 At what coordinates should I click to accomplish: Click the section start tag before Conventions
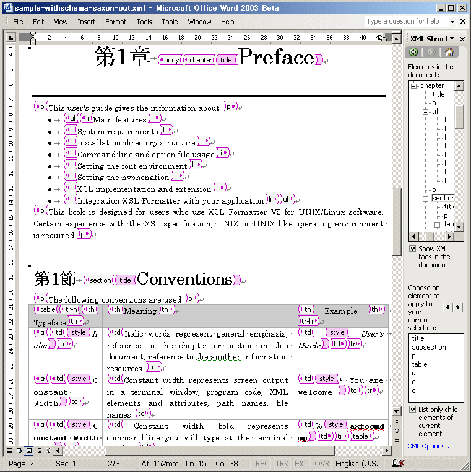coord(99,280)
